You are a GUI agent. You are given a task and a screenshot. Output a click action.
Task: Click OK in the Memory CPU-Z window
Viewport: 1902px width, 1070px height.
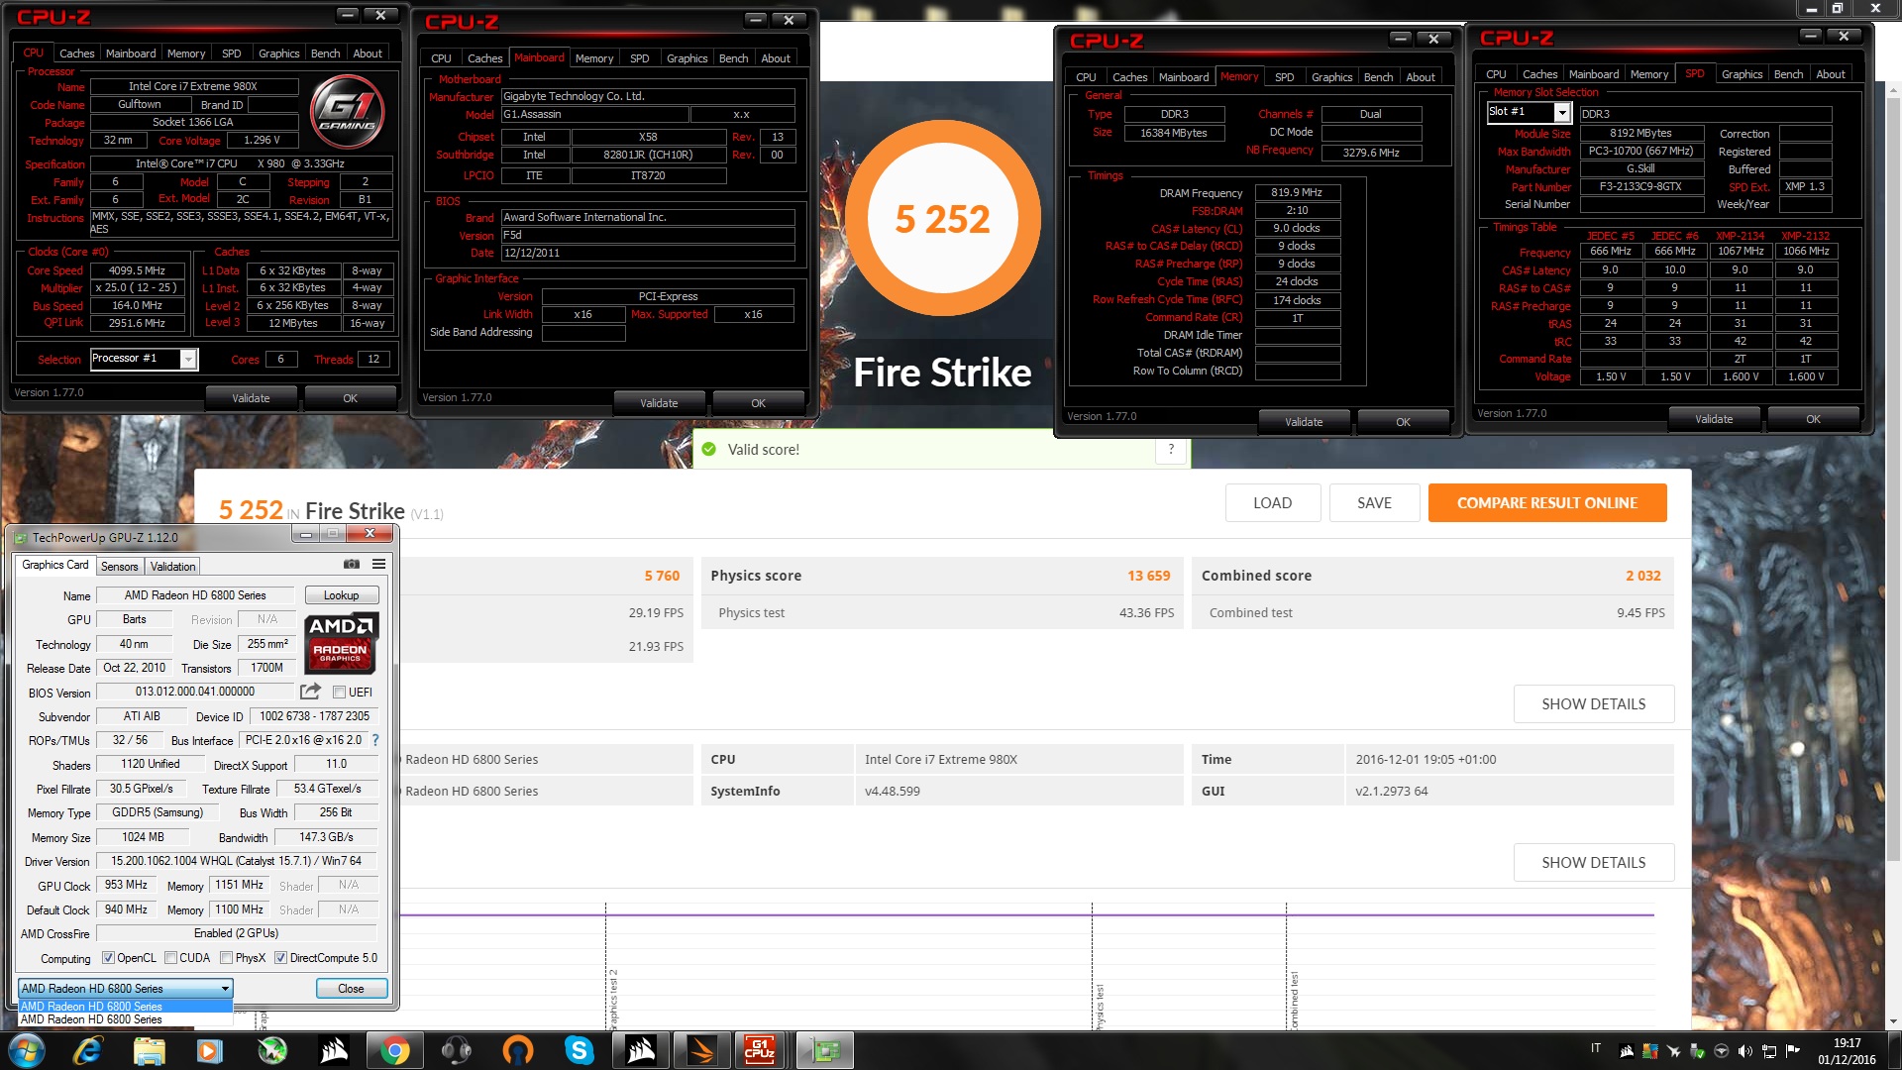coord(1403,422)
